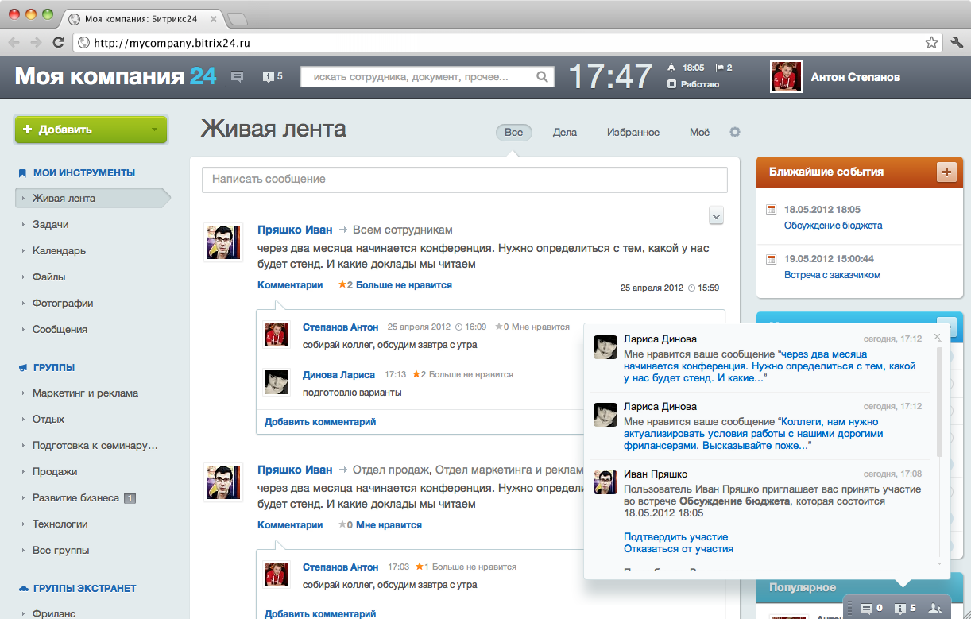
Task: Open Продажи group in sidebar
Action: click(55, 472)
